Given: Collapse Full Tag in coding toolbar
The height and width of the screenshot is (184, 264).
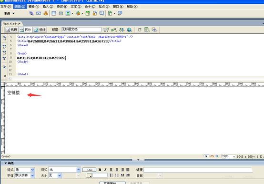Looking at the screenshot, I should pos(4,47).
